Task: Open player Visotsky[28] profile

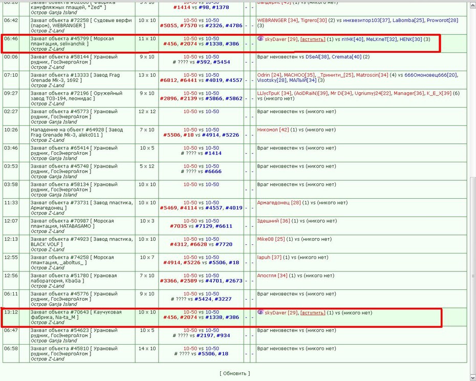Action: (x=272, y=80)
